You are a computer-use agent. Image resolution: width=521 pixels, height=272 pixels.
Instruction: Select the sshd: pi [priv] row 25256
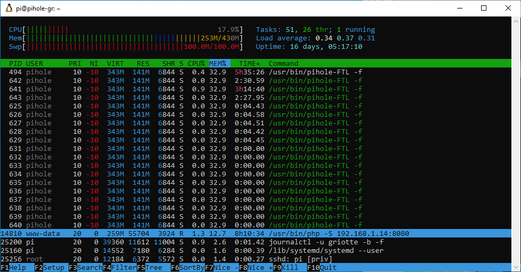[256, 259]
